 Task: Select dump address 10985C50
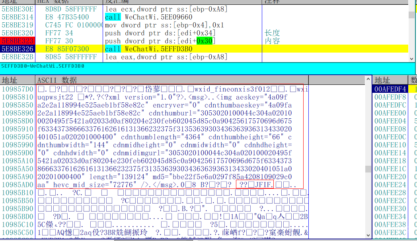18,233
